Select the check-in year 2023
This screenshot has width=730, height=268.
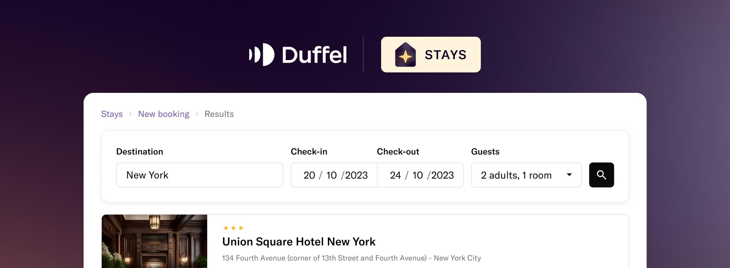(x=356, y=175)
